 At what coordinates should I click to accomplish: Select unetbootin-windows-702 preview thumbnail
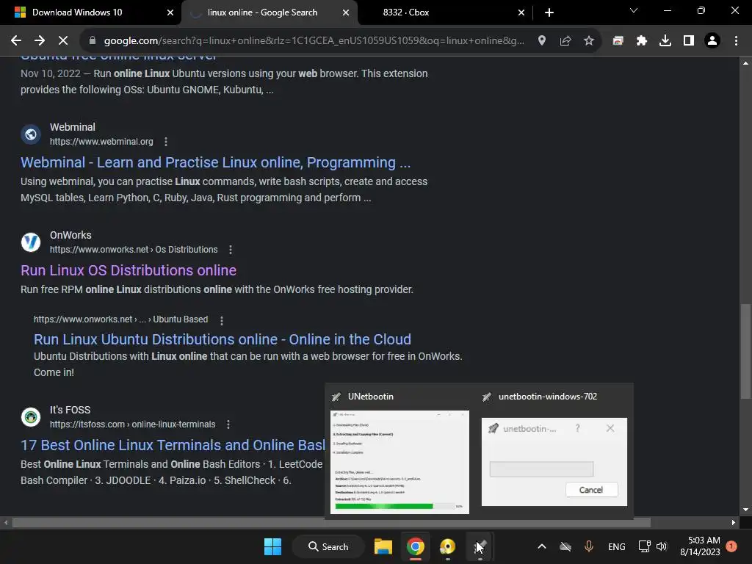[x=554, y=462]
